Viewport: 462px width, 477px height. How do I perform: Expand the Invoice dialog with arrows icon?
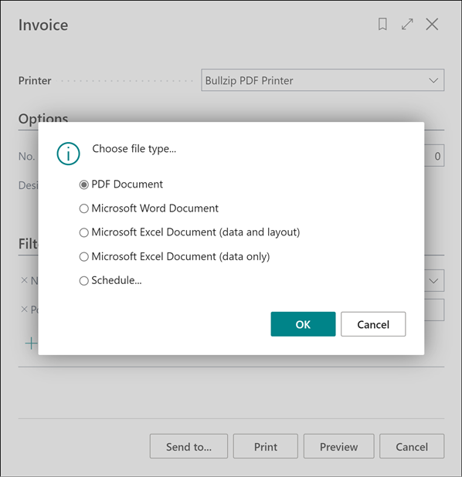(407, 25)
